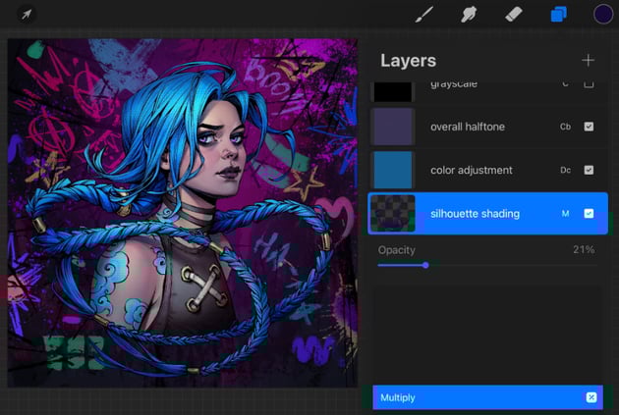
Task: Tap the grayscale layer black thumbnail
Action: pyautogui.click(x=393, y=91)
